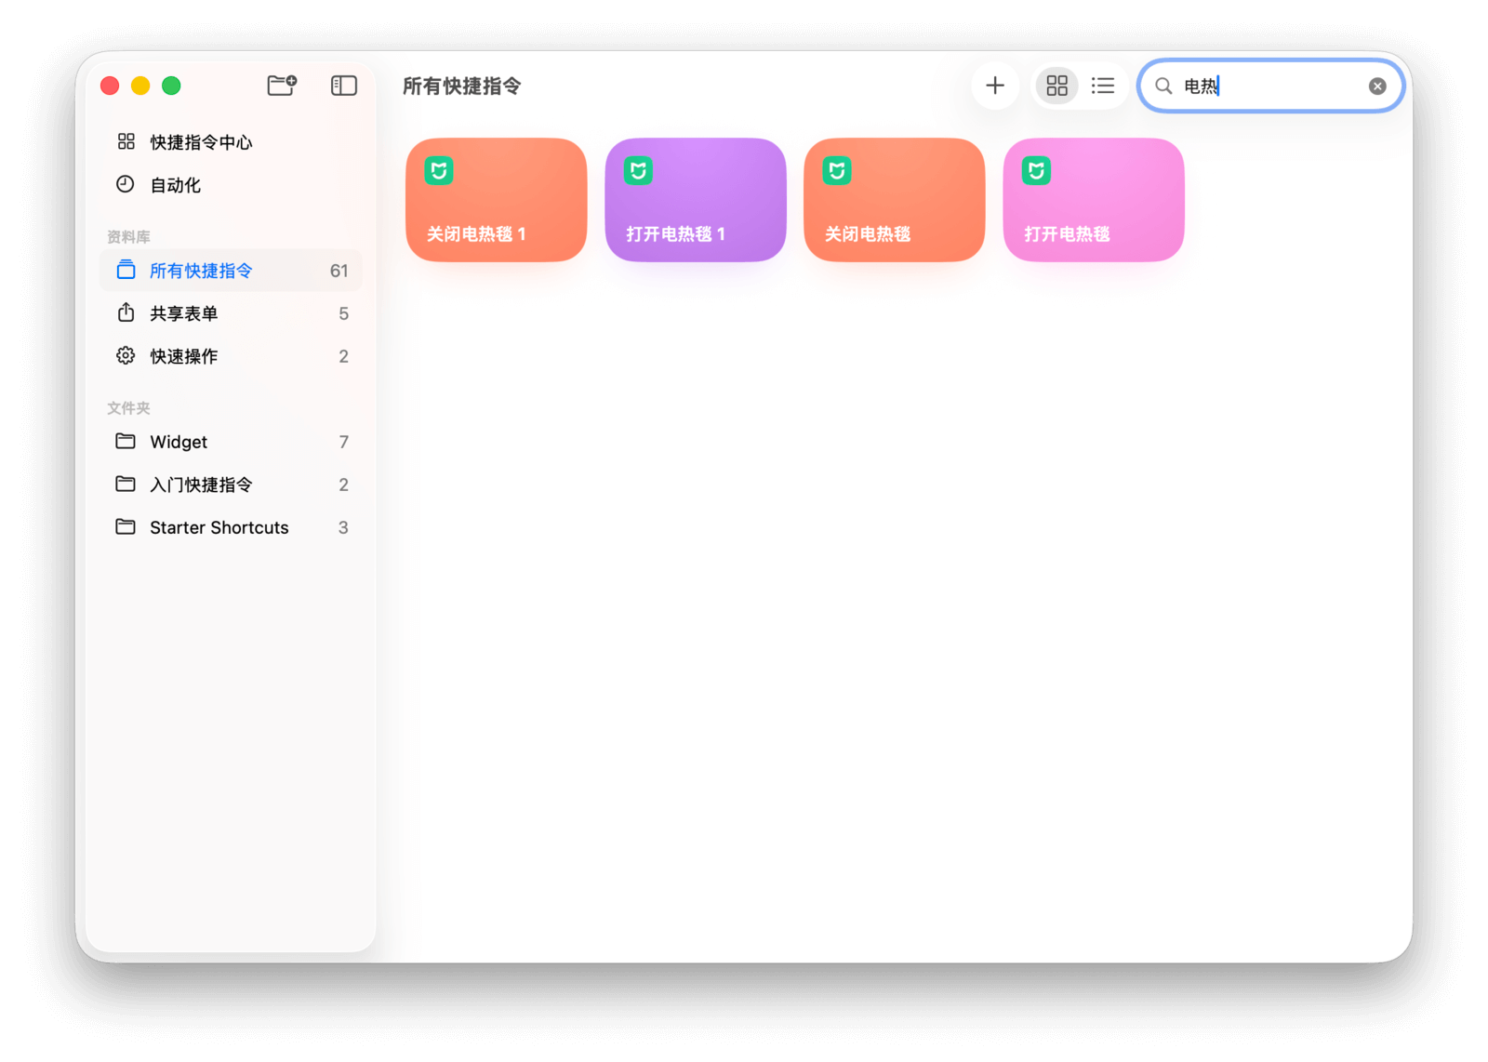Select 快速操作 in sidebar
The height and width of the screenshot is (1062, 1488).
click(x=184, y=356)
